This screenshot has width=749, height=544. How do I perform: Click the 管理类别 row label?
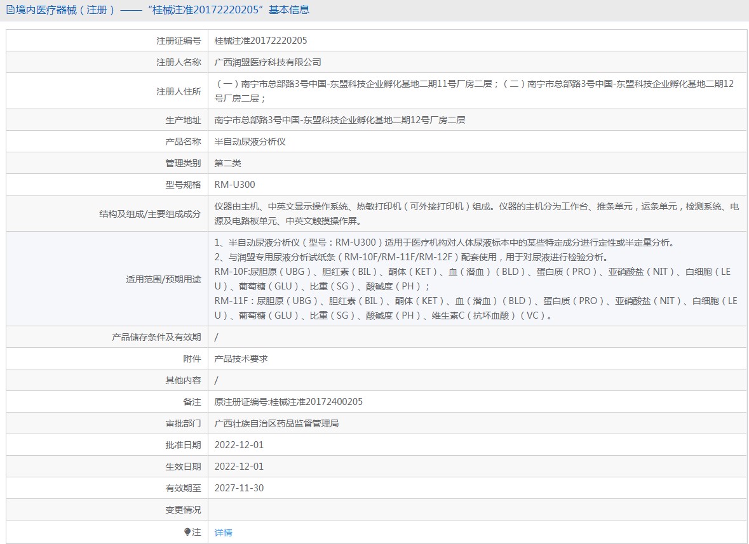[184, 163]
